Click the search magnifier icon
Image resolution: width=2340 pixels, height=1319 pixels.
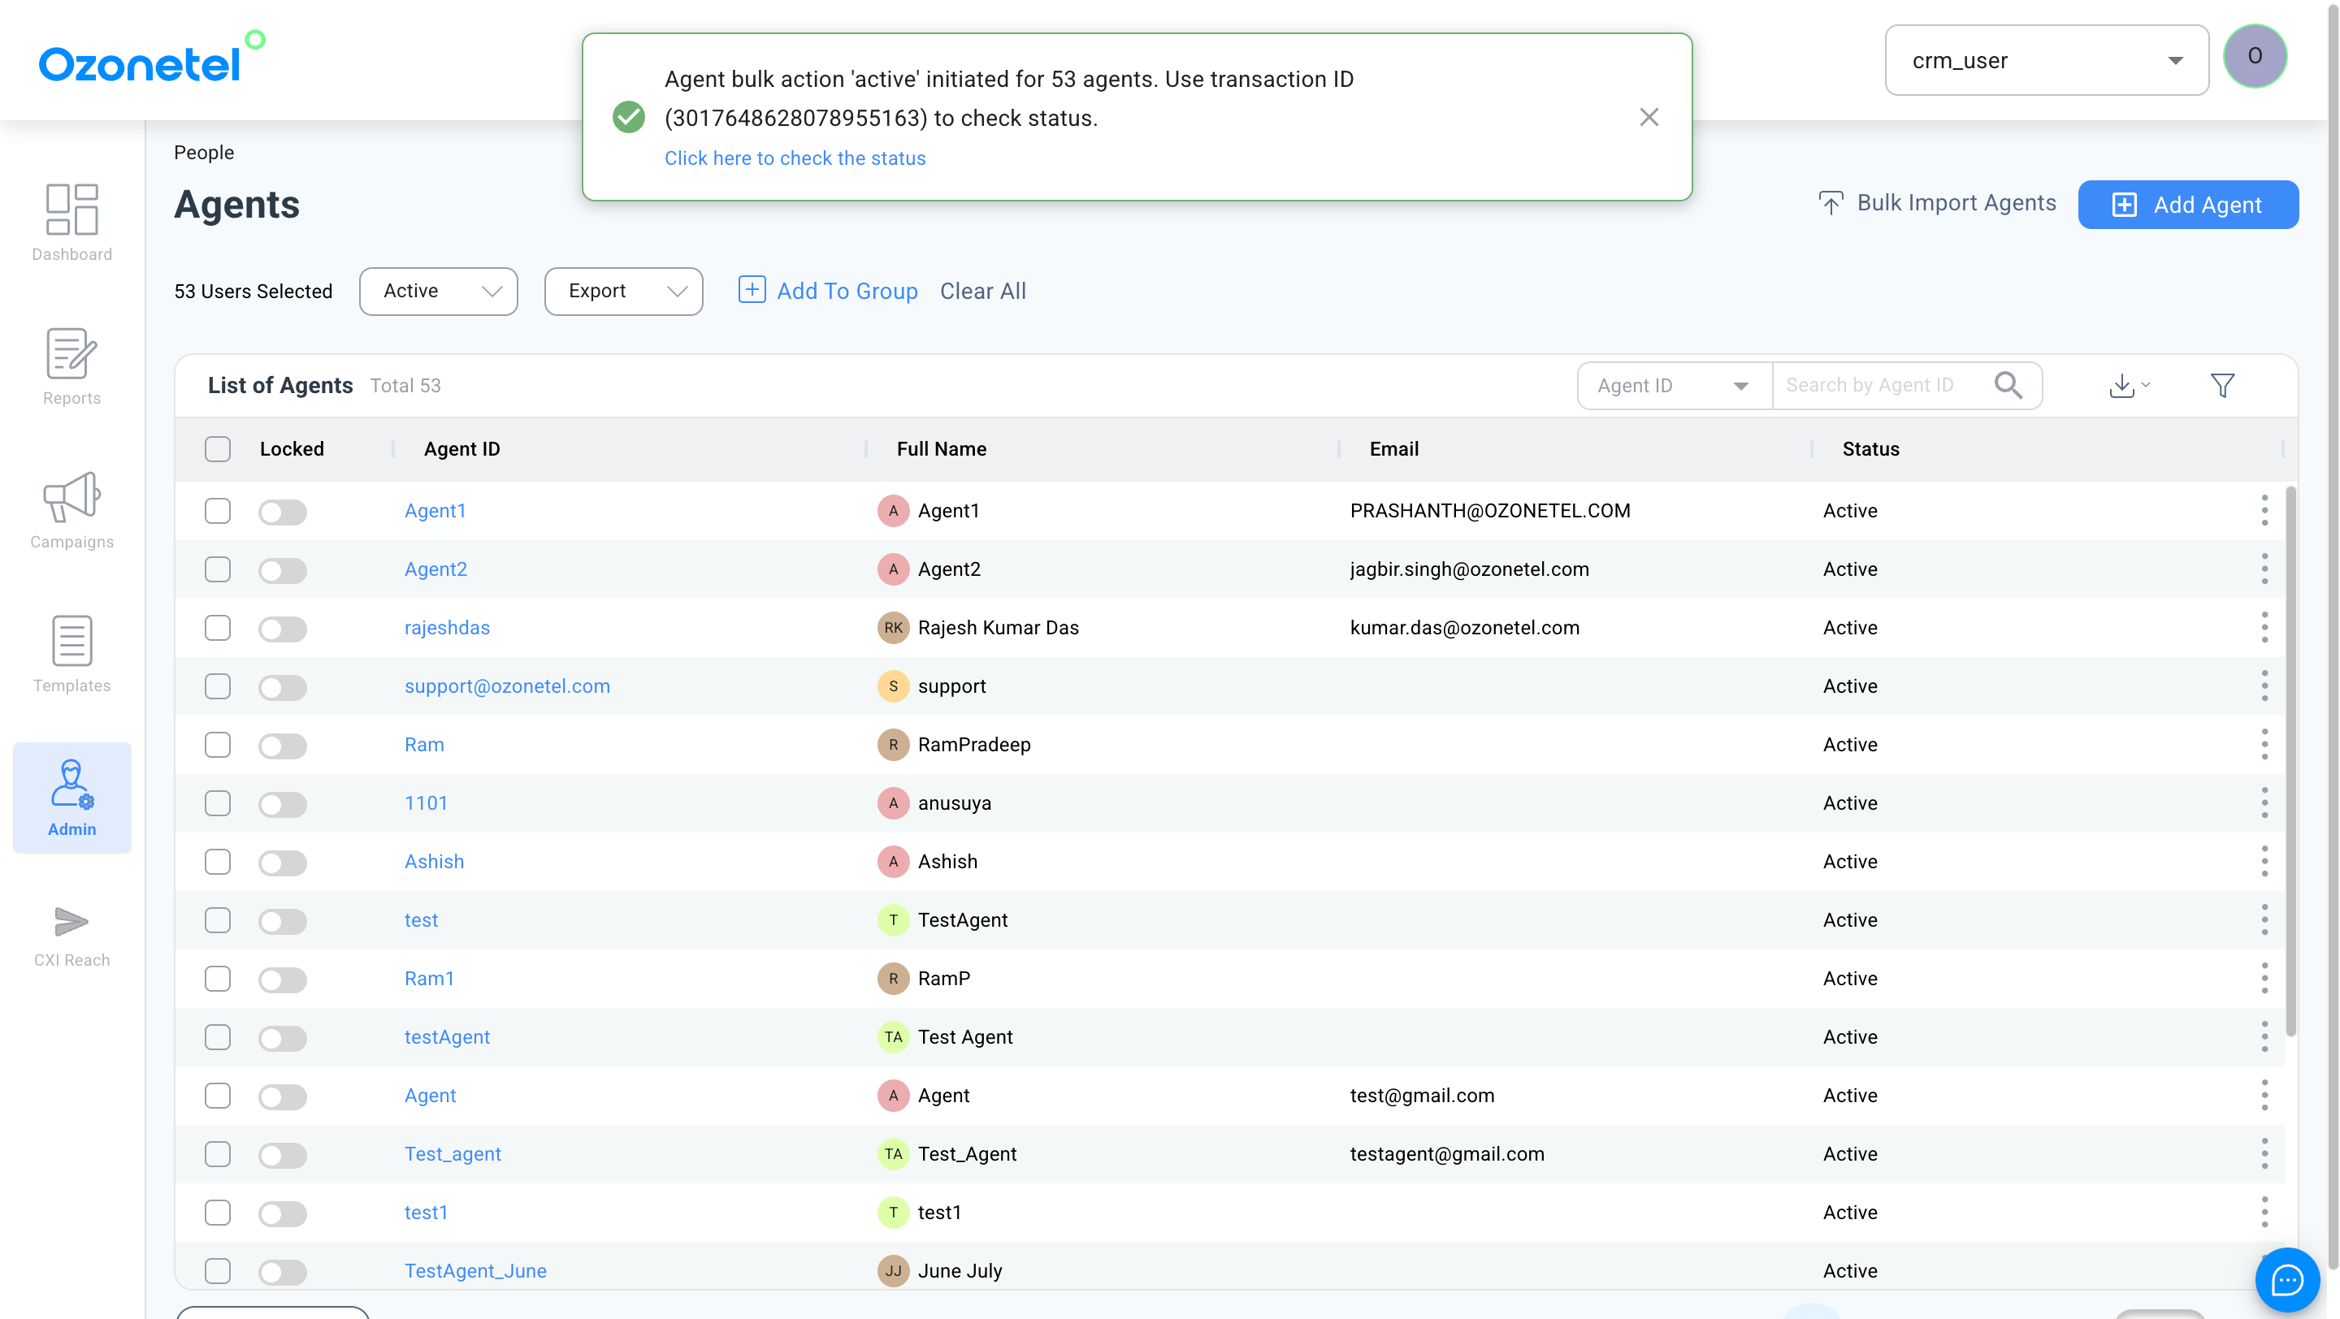(x=2008, y=386)
